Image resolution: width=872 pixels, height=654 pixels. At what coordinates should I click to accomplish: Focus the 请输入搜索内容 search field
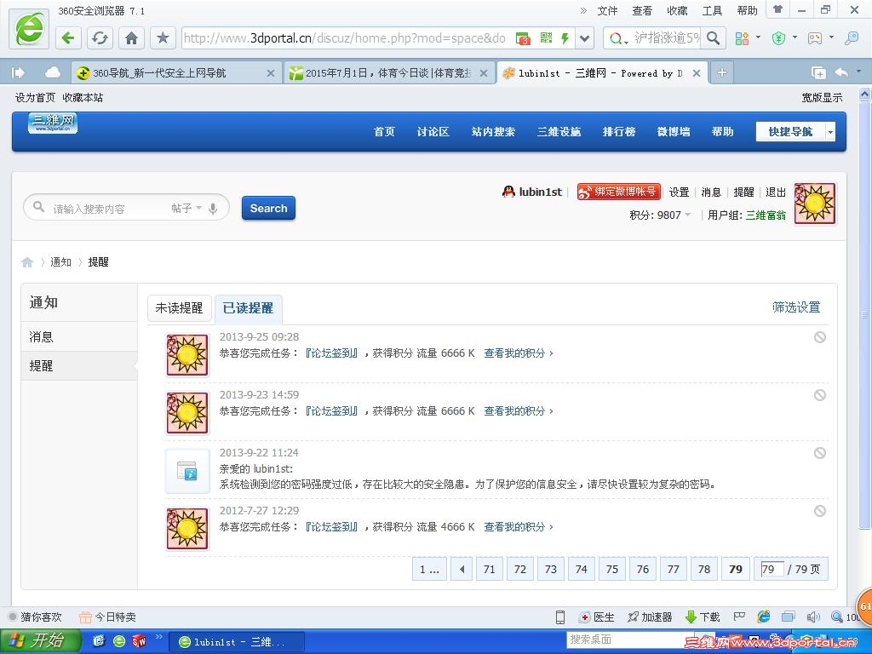click(x=106, y=209)
